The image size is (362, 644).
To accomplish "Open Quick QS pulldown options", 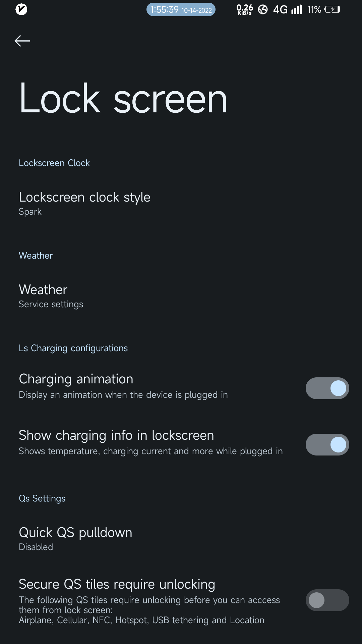I will (75, 539).
